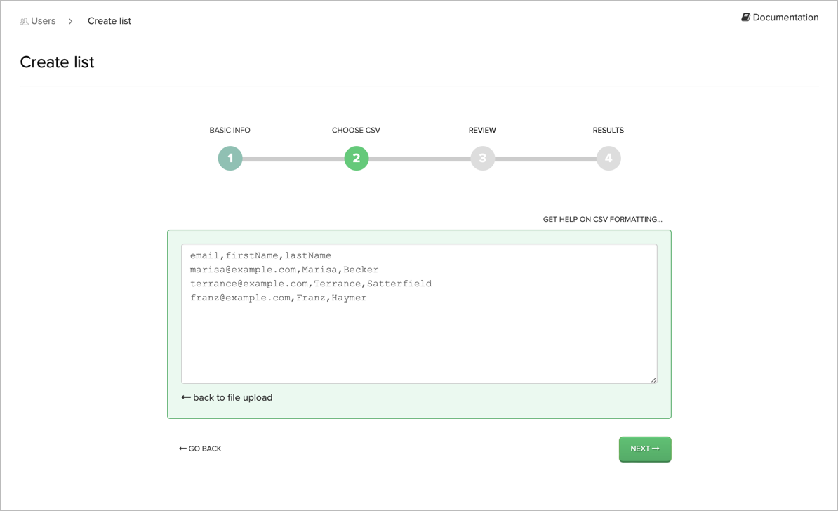The height and width of the screenshot is (511, 838).
Task: Click the green NEXT button
Action: tap(645, 449)
